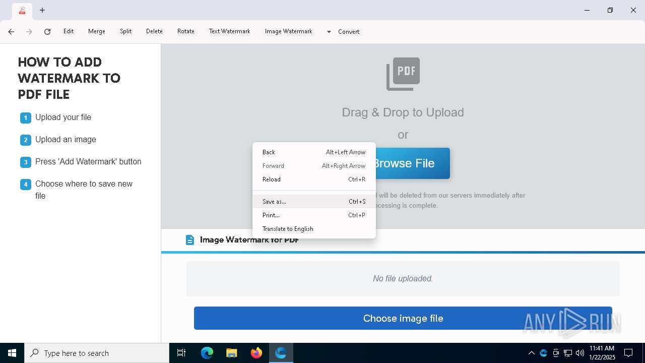Click the 'Image Watermark for PDF' heading
The image size is (645, 363).
tap(249, 240)
